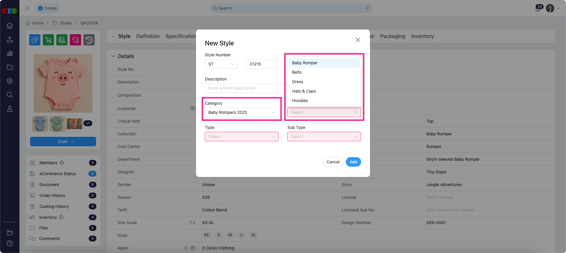
Task: Choose Hats & Caps from list
Action: (x=304, y=91)
